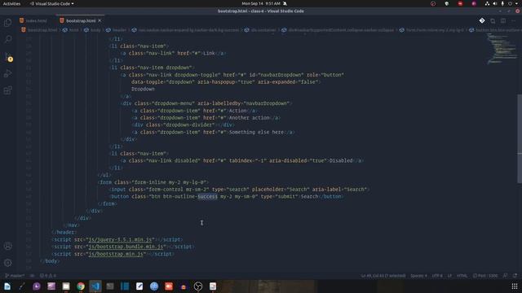The image size is (522, 293).
Task: Click the code minimap preview
Action: point(502,48)
